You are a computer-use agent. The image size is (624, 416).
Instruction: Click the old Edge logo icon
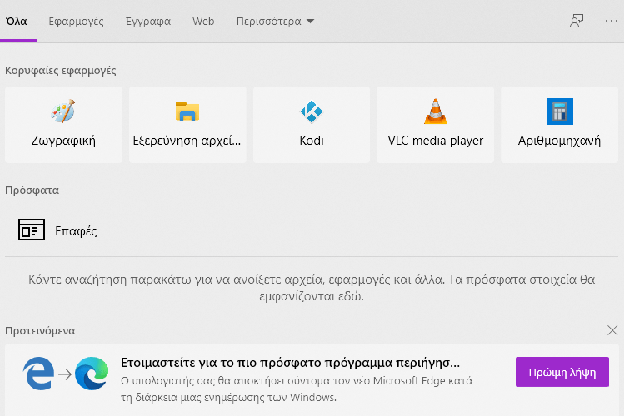coord(38,374)
